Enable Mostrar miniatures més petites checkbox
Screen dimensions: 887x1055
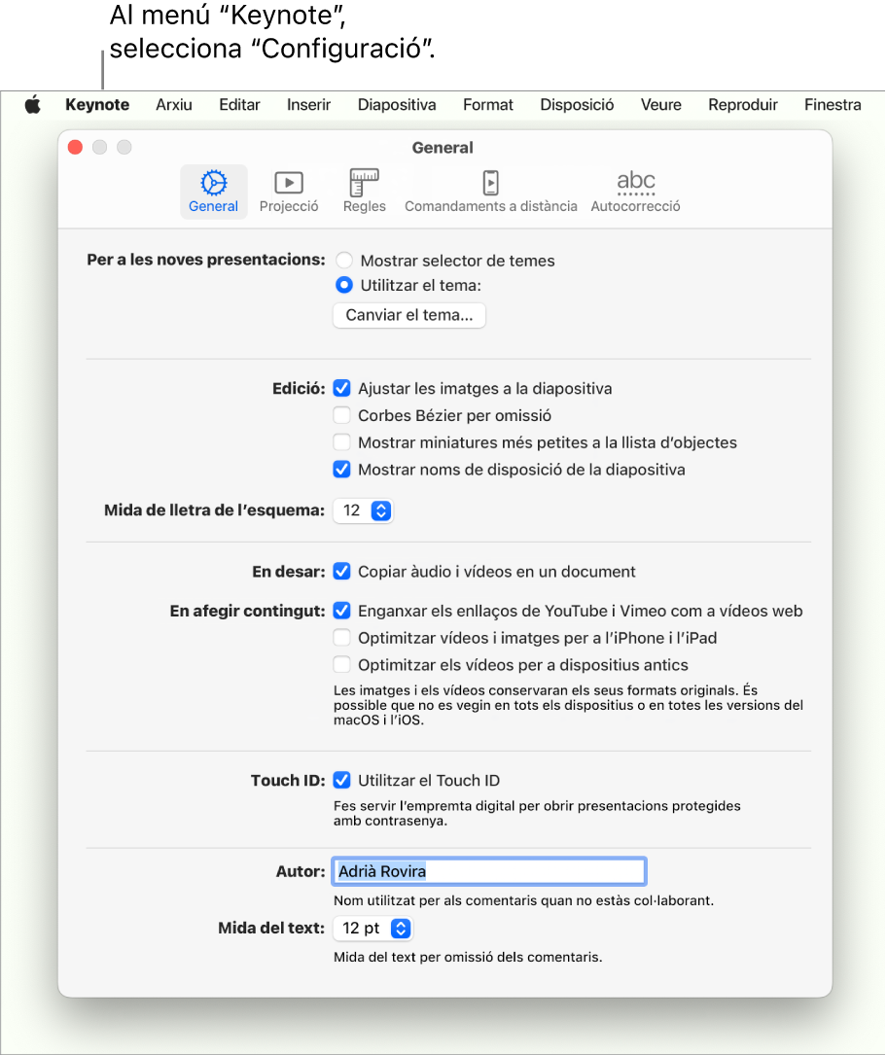click(342, 442)
